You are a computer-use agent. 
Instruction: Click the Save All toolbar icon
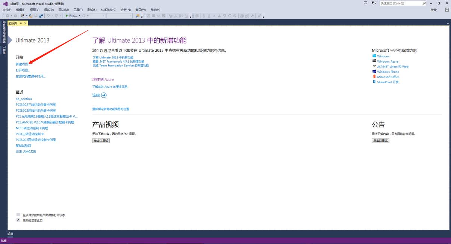tap(41, 16)
